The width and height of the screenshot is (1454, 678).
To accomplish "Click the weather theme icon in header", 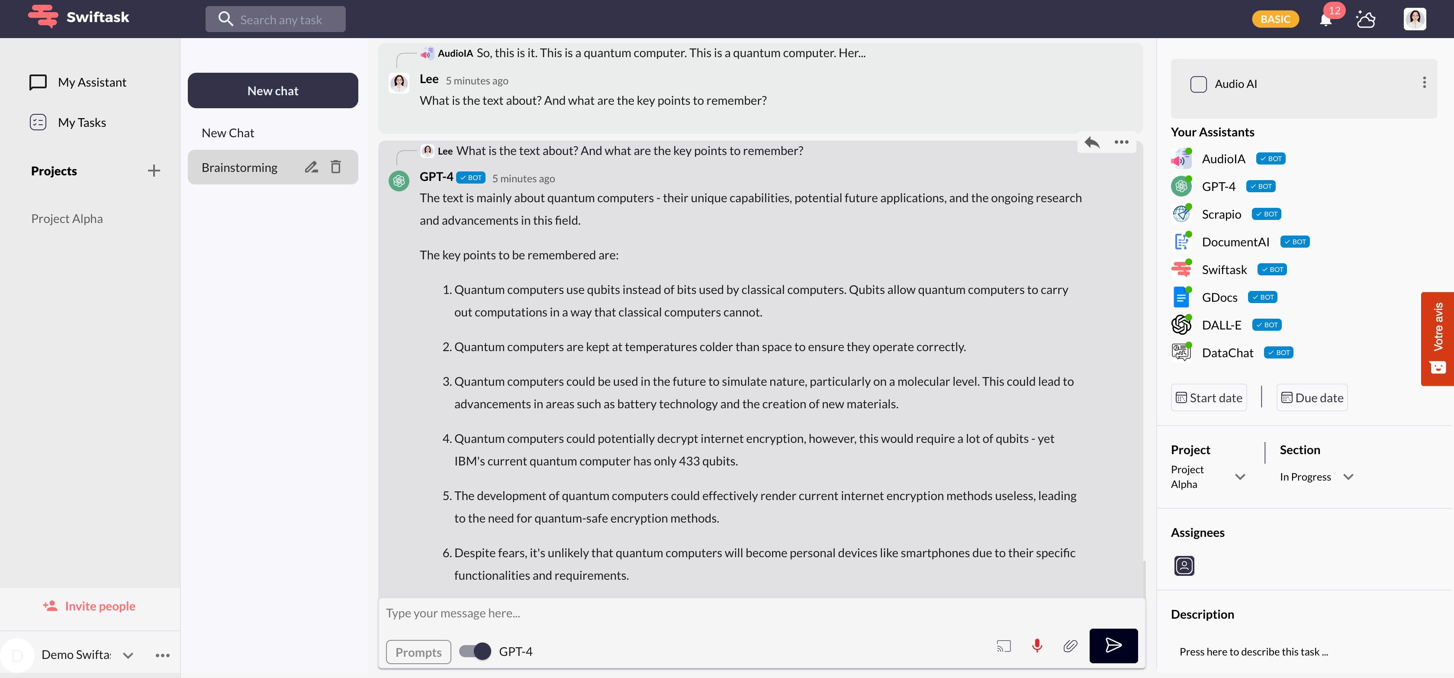I will click(x=1365, y=19).
